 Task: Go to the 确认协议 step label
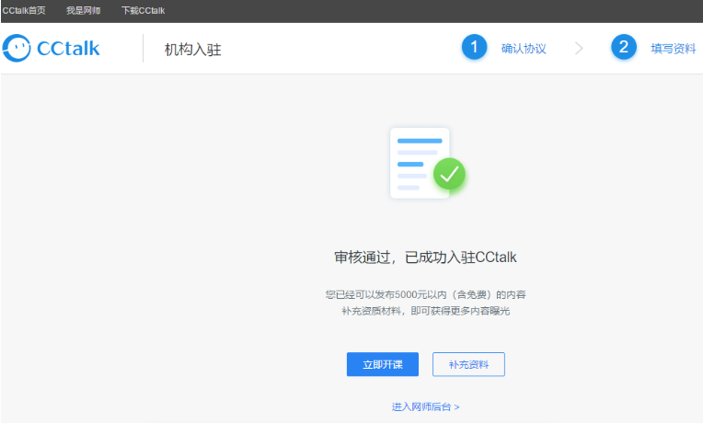pos(524,49)
